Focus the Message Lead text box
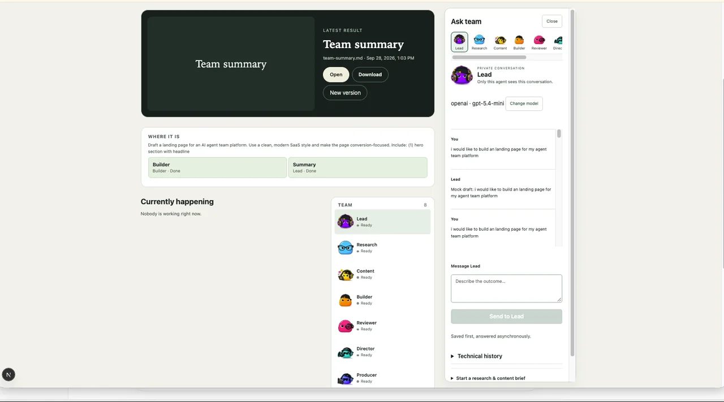724x402 pixels. [506, 288]
